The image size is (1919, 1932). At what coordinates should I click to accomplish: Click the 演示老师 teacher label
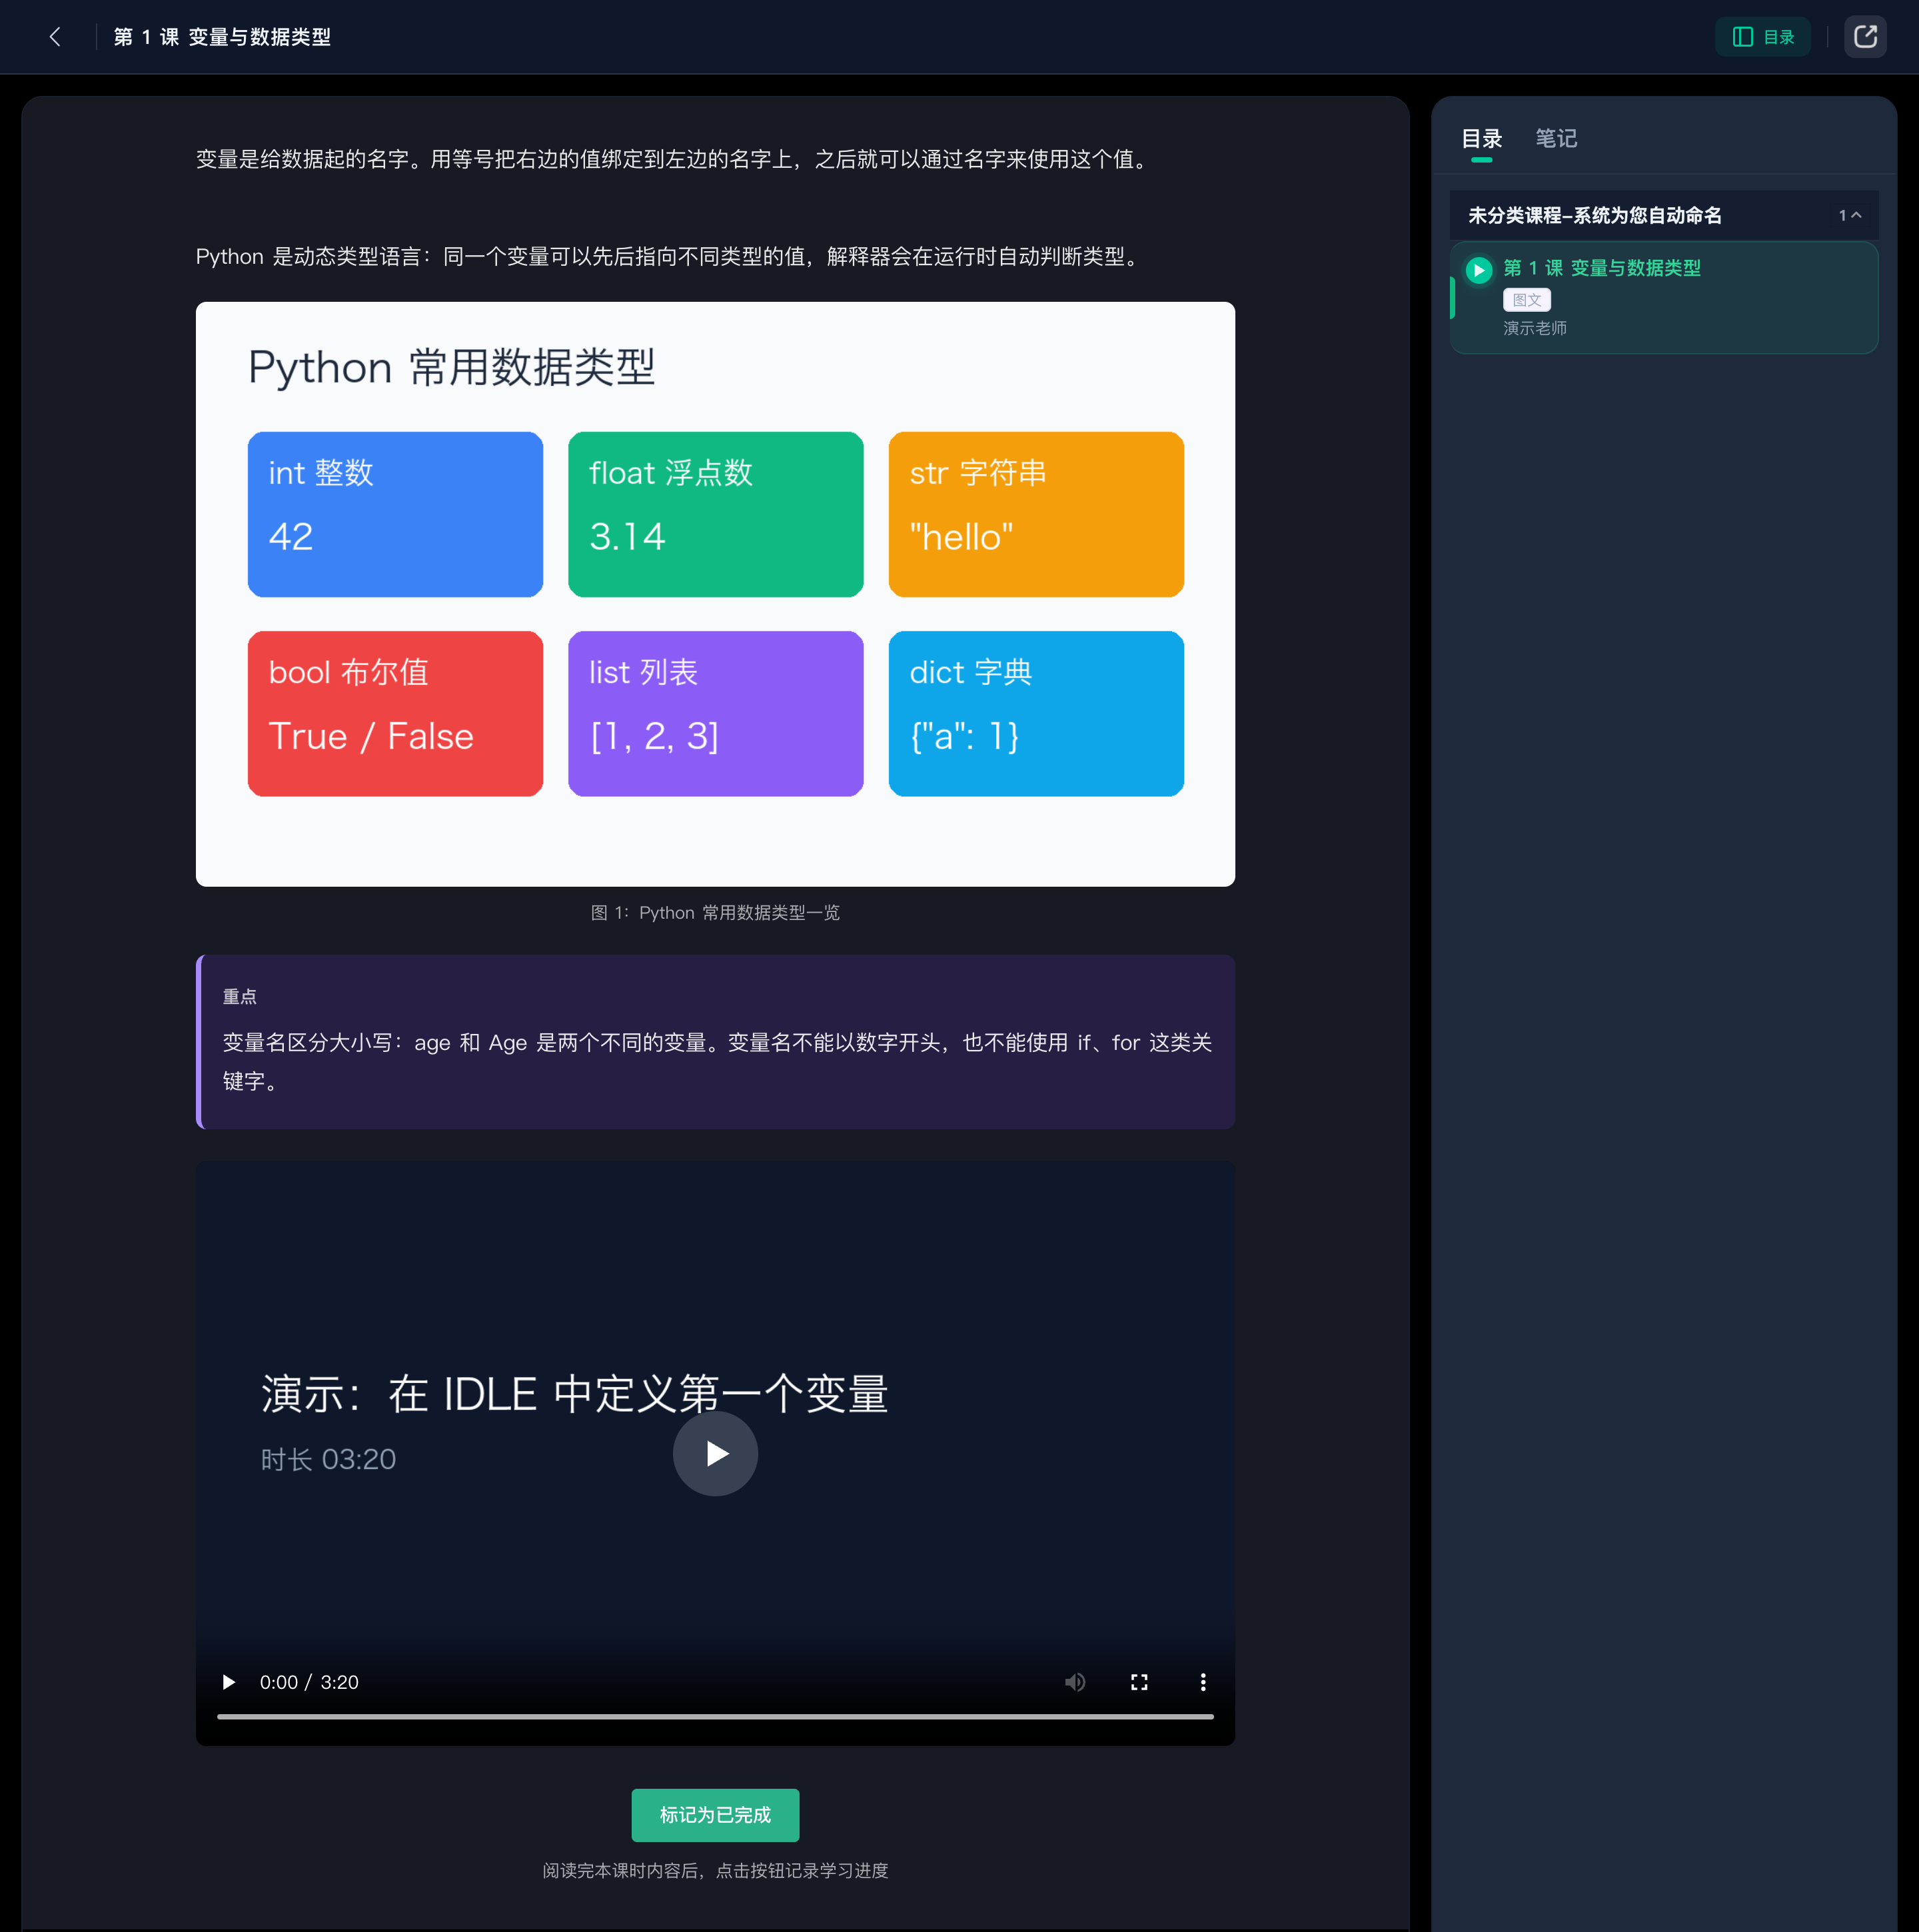pyautogui.click(x=1534, y=328)
